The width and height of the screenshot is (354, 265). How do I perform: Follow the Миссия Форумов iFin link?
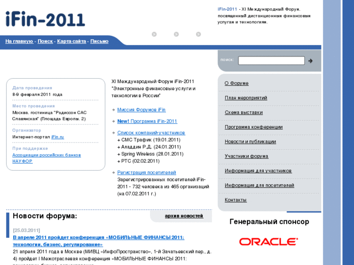(141, 110)
